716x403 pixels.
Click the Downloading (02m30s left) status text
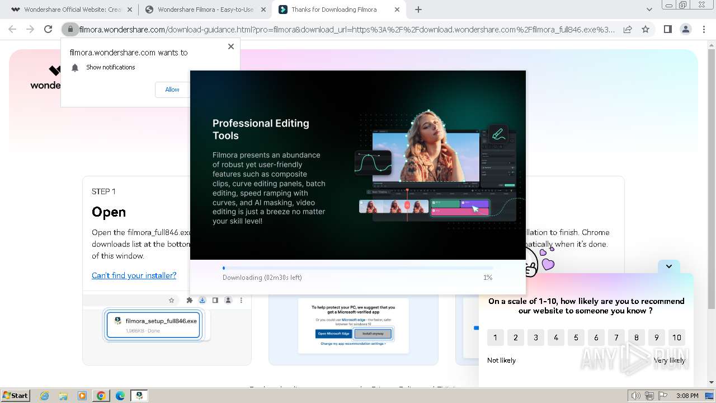[x=262, y=278]
